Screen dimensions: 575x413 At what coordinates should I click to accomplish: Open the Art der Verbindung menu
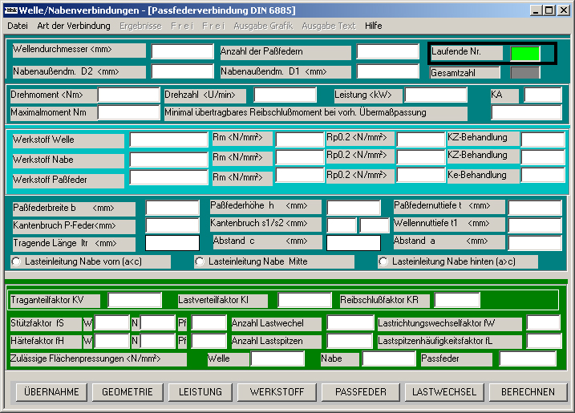click(x=74, y=26)
